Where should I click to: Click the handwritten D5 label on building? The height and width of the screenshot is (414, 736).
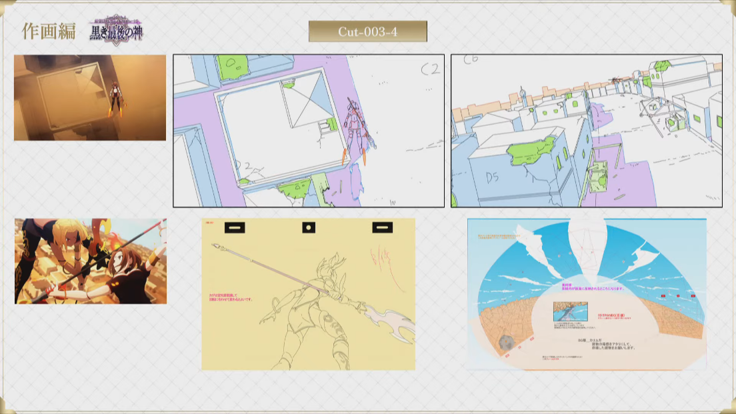pos(493,178)
